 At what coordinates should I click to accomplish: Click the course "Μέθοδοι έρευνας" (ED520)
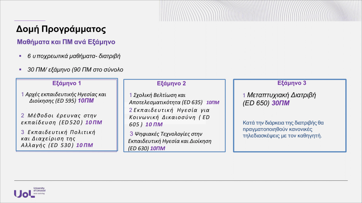(x=60, y=119)
